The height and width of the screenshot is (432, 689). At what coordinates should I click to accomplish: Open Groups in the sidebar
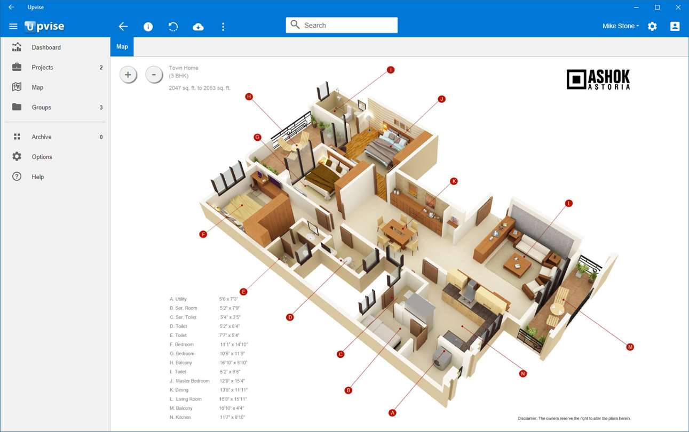[56, 107]
